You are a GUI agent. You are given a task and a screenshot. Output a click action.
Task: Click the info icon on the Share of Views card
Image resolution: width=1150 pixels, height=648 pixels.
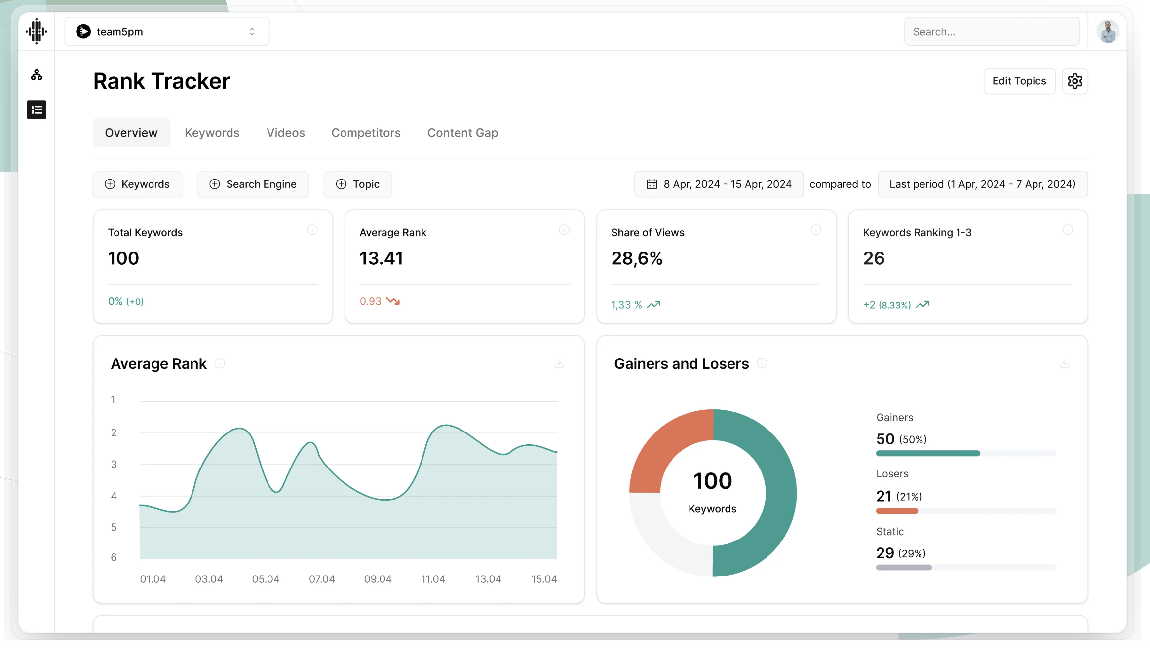click(x=816, y=230)
